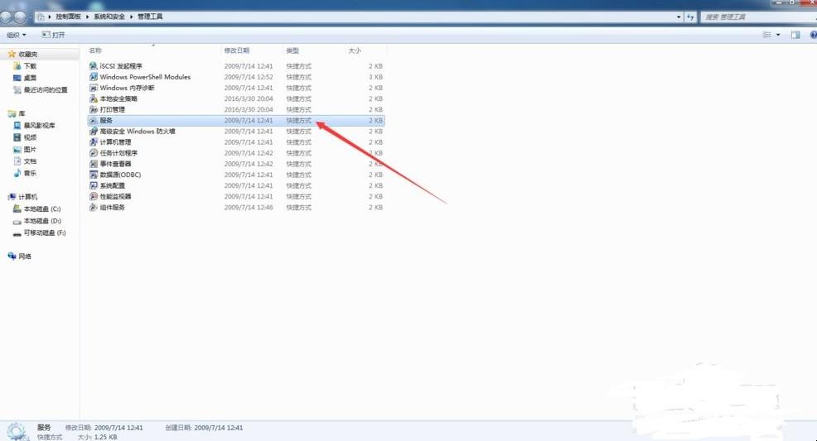This screenshot has height=441, width=817.
Task: Click the Forward navigation button
Action: tap(20, 17)
